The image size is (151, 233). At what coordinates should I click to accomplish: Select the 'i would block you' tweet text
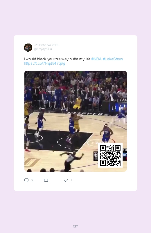coord(57,59)
